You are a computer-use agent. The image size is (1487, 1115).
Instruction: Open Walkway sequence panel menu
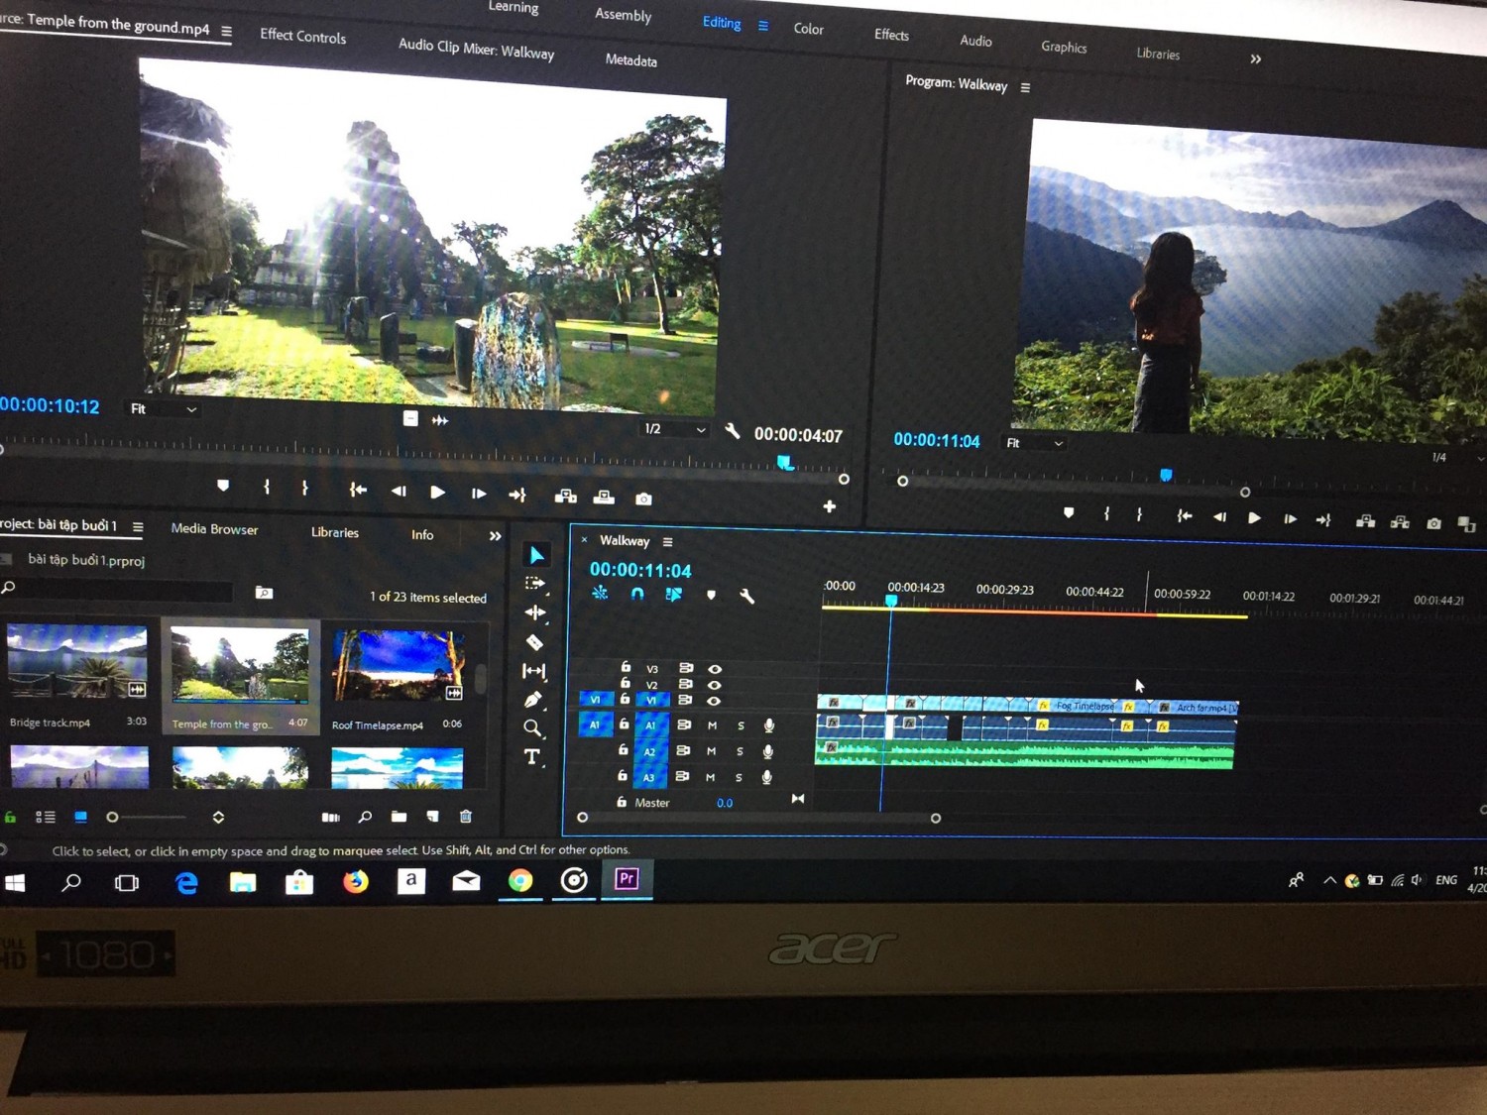click(668, 542)
